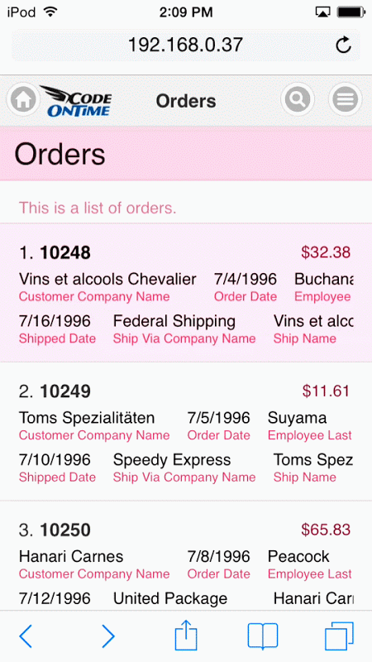Open Safari bookmarks book icon
Screen dimensions: 372x662
(x=263, y=636)
